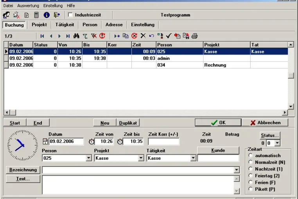
Task: Click the export save icon
Action: pos(186,36)
